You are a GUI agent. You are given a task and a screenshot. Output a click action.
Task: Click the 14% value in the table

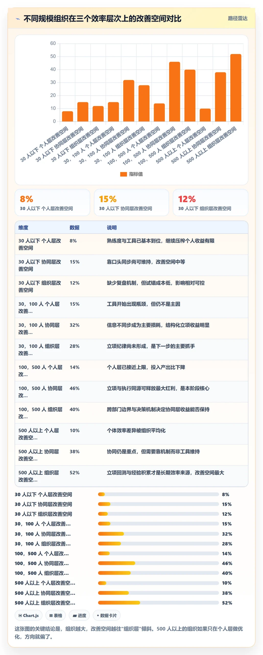pos(75,367)
